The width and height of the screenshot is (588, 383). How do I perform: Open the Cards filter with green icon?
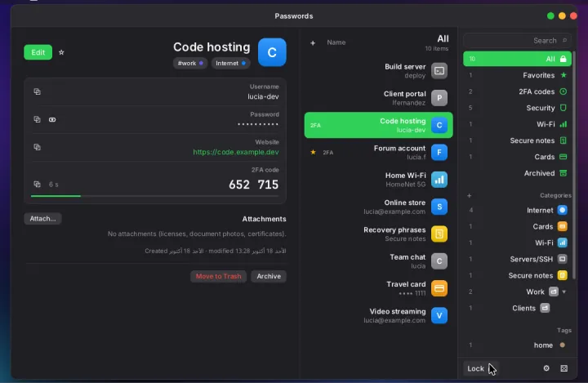point(517,157)
